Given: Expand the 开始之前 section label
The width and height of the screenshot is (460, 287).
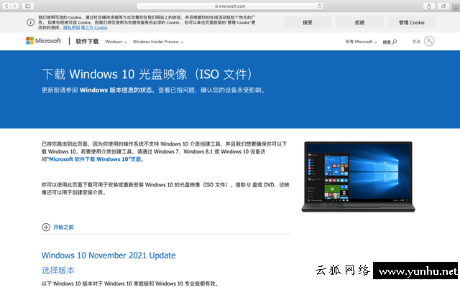Looking at the screenshot, I should coord(63,227).
